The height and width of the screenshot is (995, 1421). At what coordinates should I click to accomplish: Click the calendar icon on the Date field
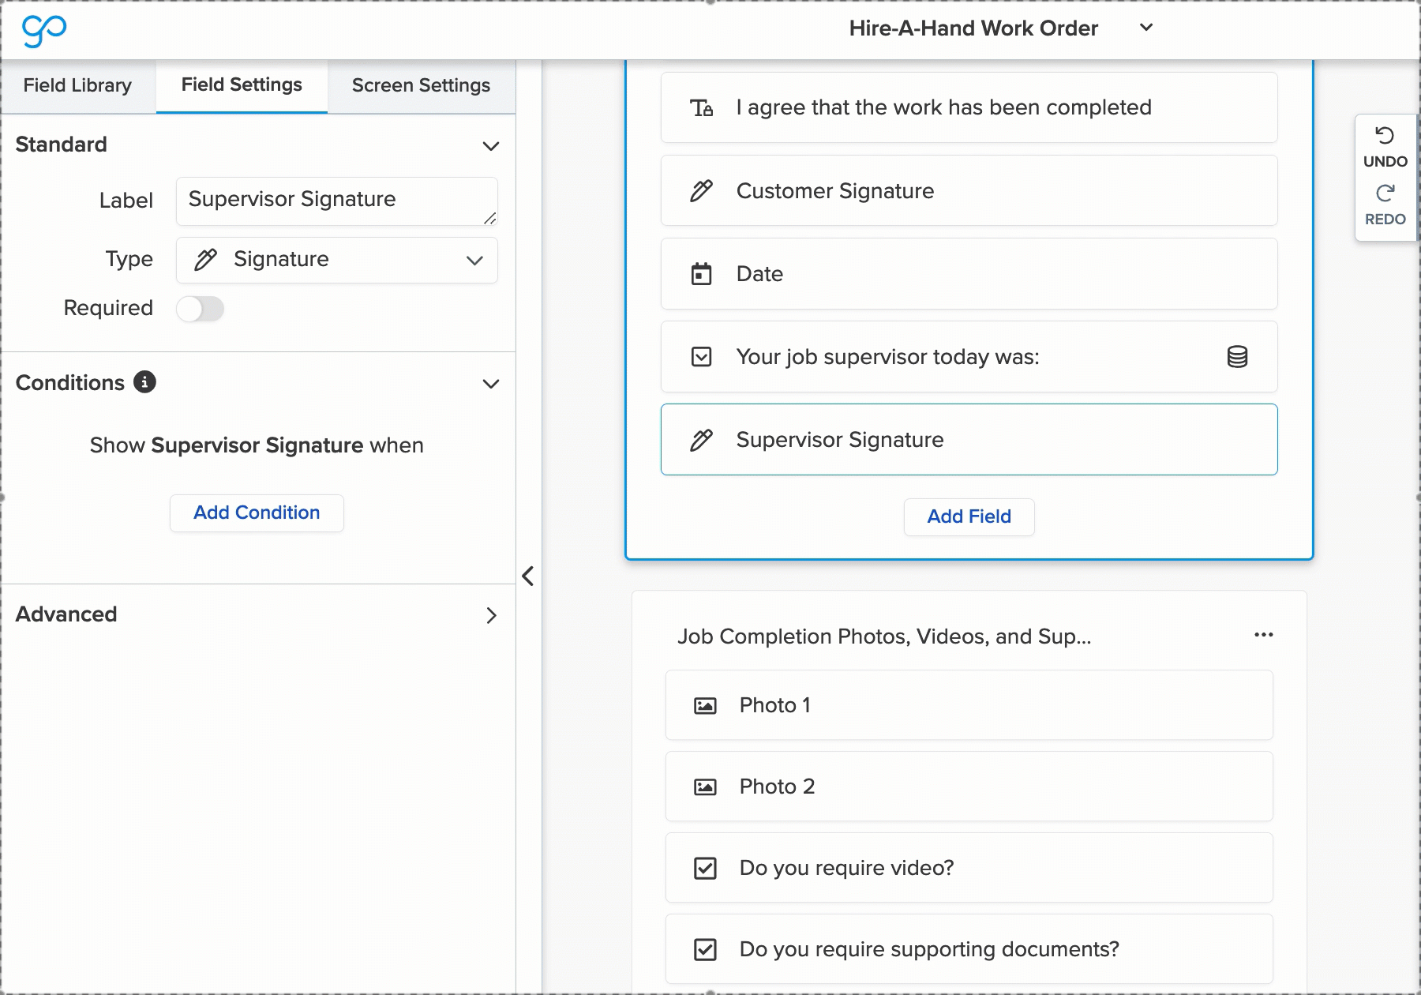tap(701, 274)
